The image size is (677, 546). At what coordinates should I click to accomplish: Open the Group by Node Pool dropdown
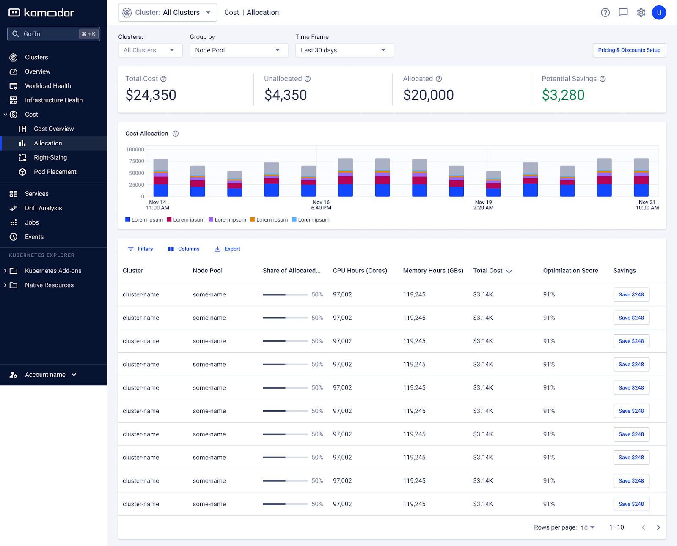(239, 50)
